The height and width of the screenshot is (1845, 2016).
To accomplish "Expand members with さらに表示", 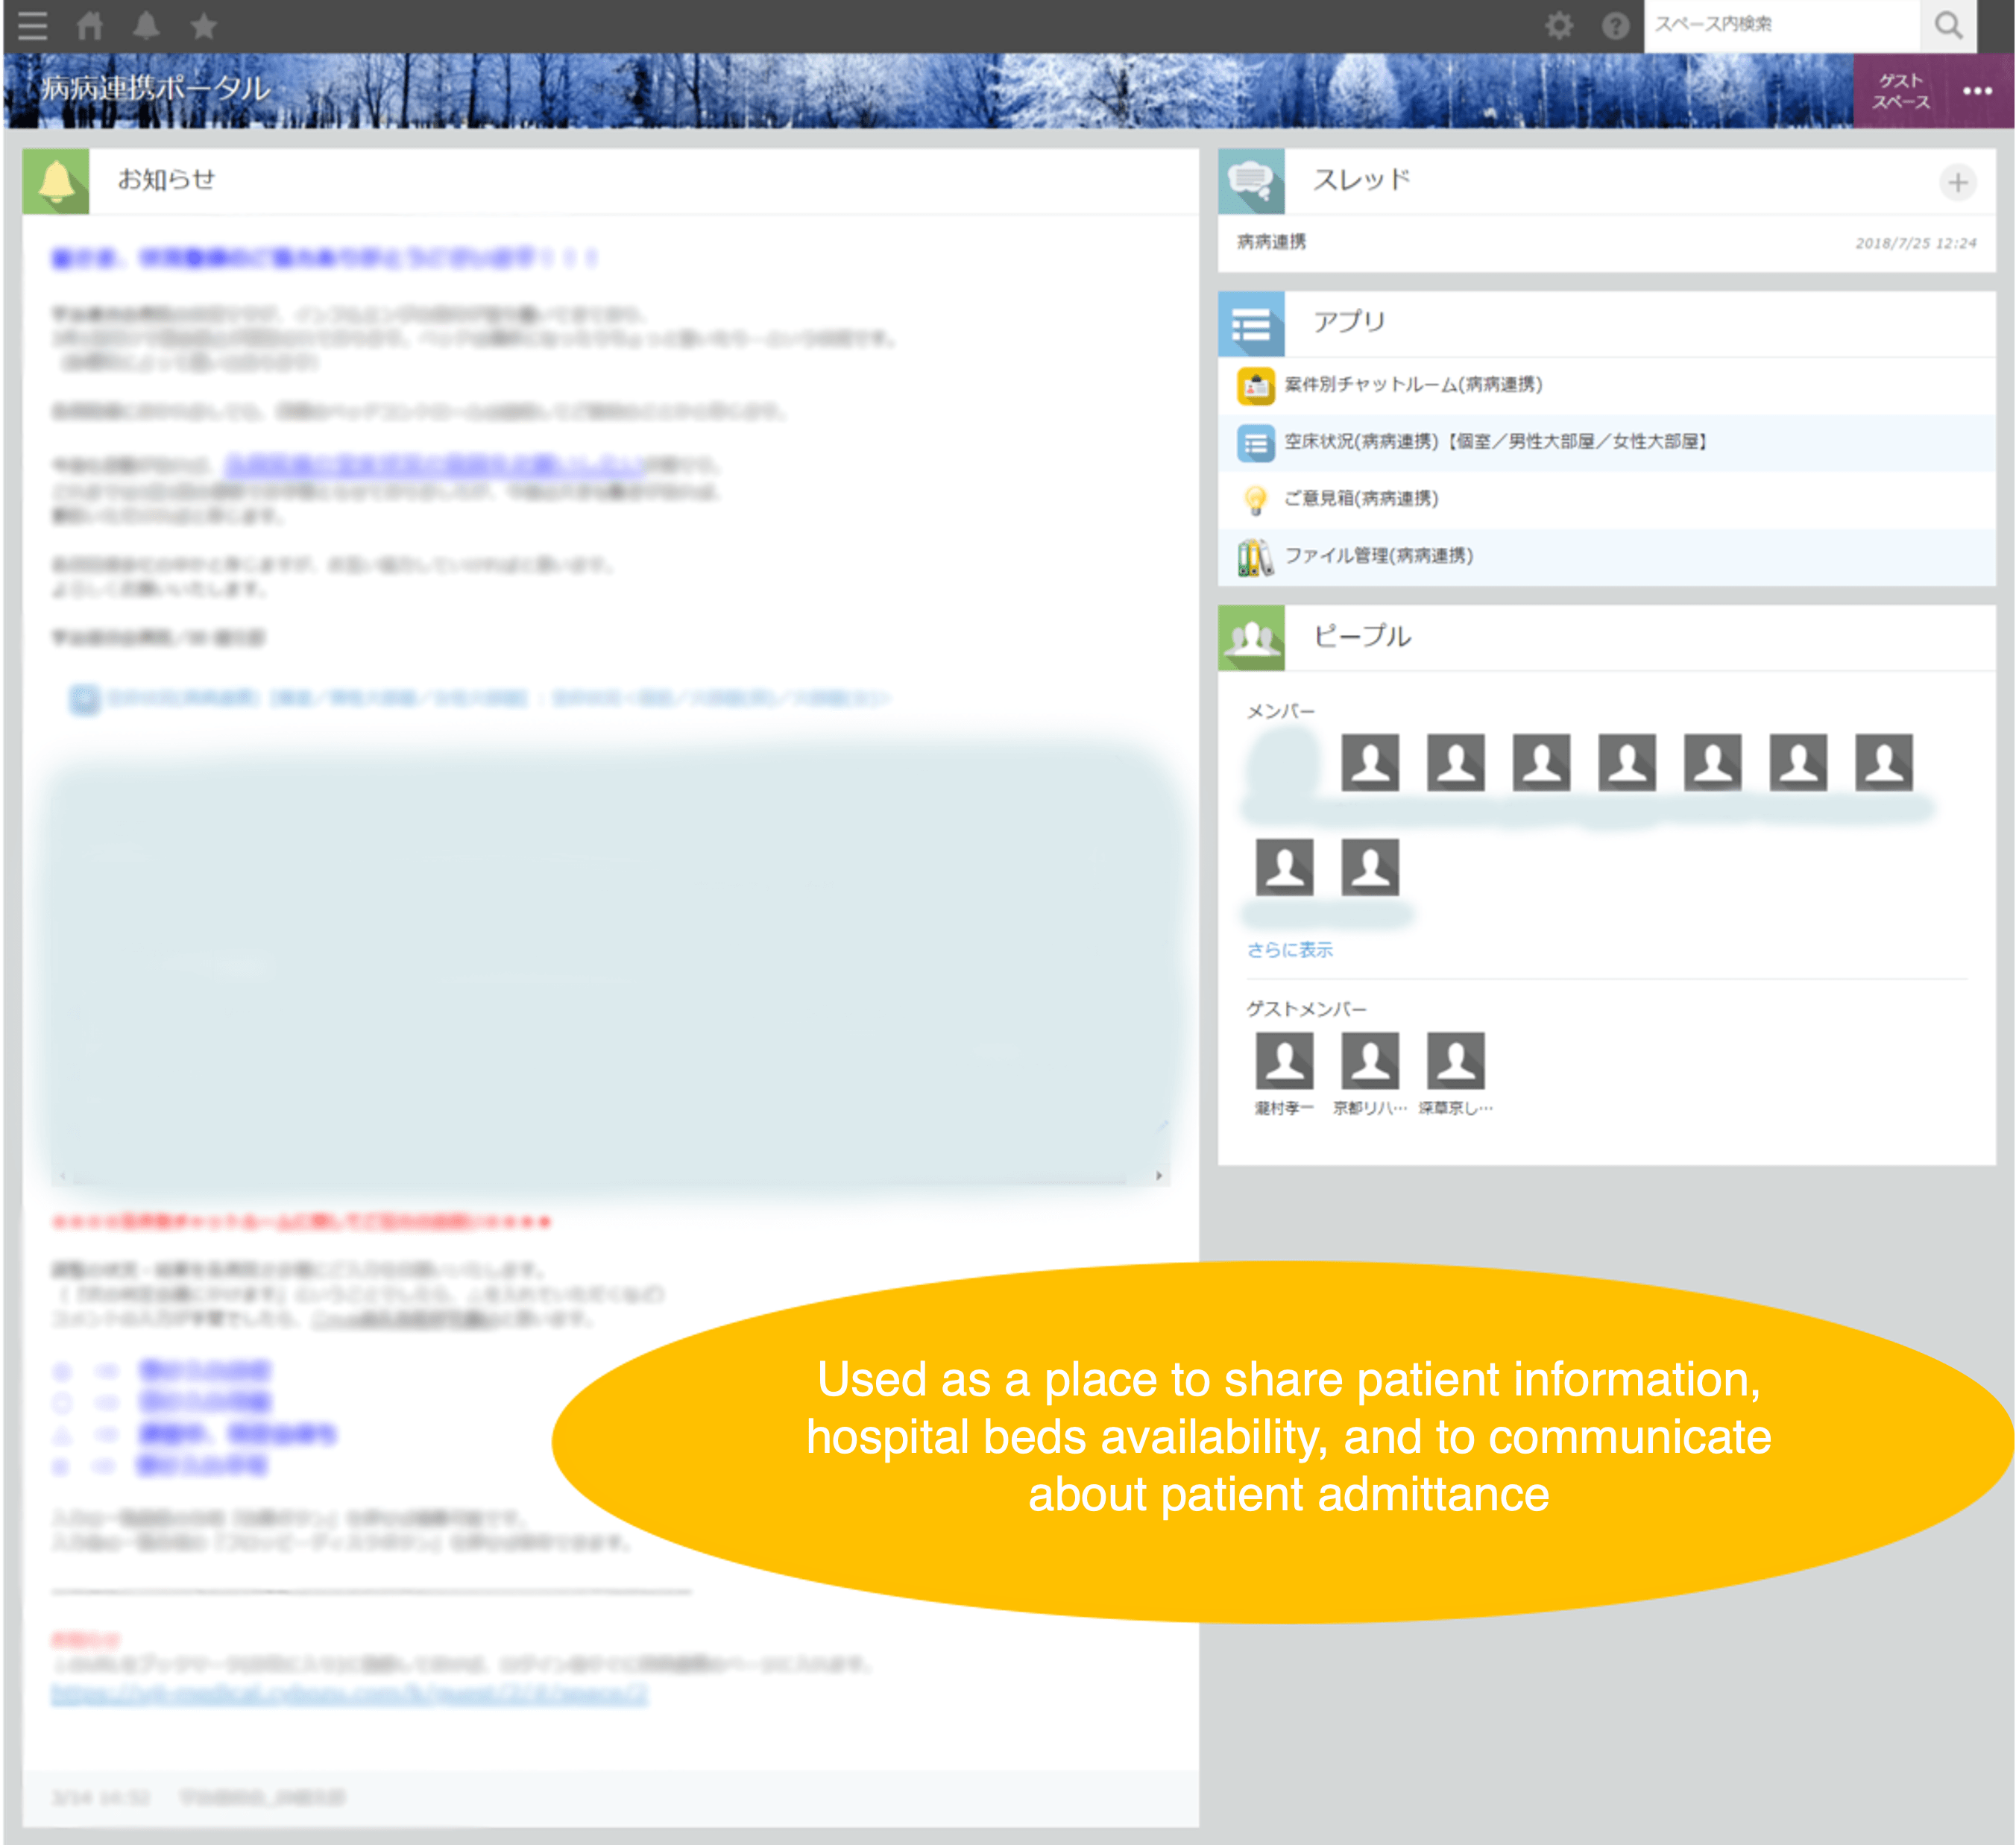I will (1289, 950).
